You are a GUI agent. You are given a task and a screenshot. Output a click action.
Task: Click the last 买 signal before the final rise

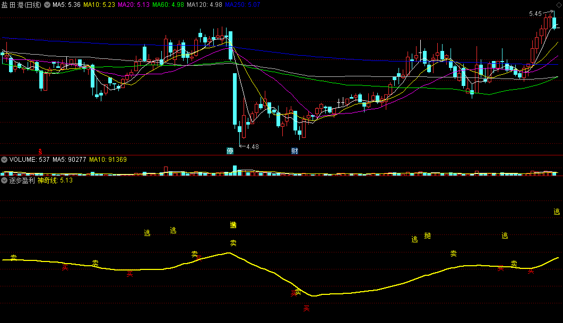[x=531, y=271]
